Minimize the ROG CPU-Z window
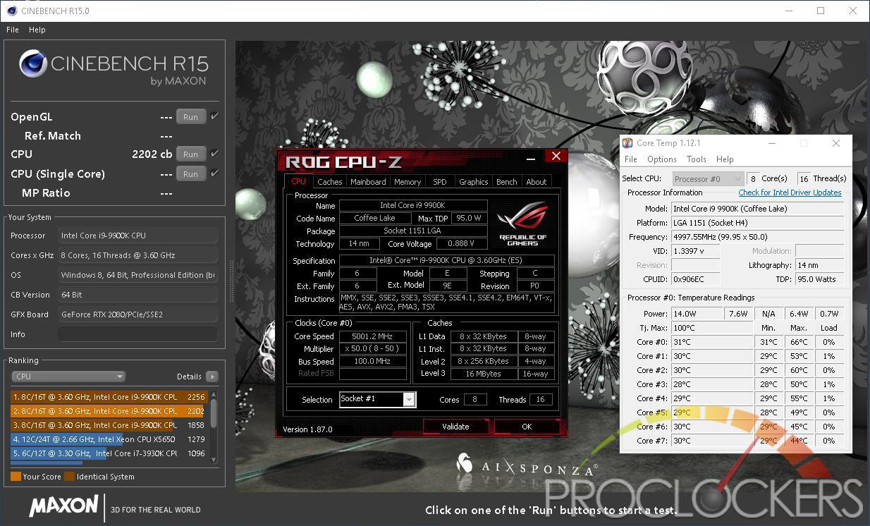This screenshot has width=870, height=526. pos(531,158)
